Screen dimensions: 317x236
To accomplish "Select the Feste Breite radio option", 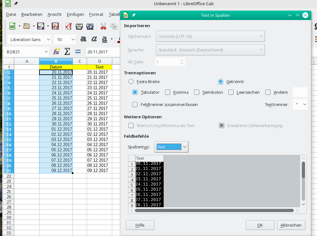I will [131, 82].
